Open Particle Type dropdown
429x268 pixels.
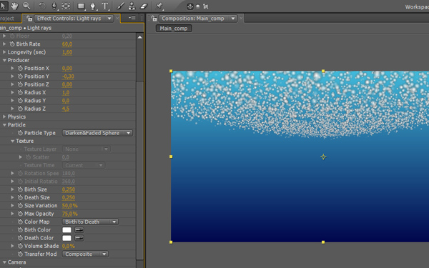point(97,133)
